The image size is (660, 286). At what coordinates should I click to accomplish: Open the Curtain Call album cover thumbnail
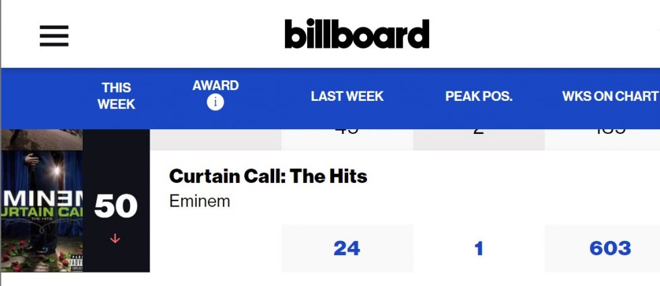(x=42, y=211)
